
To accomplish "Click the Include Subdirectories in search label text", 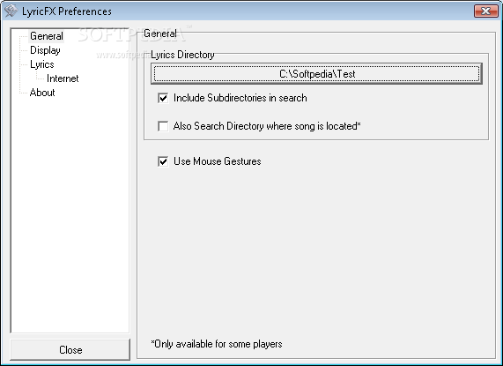I will click(240, 98).
